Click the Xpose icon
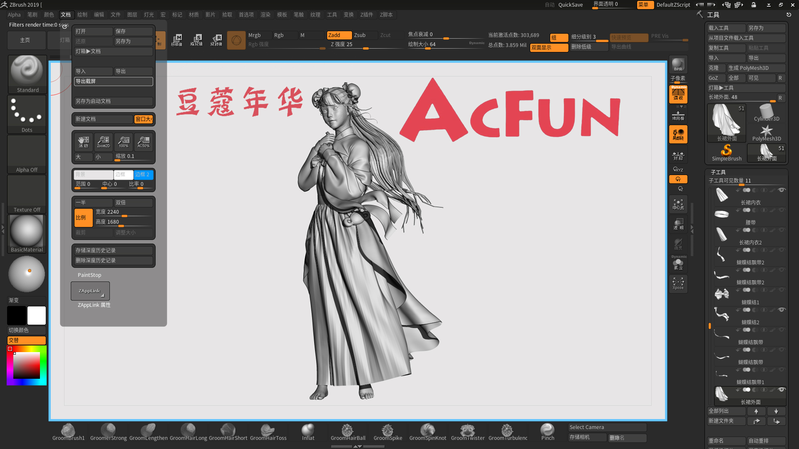Image resolution: width=799 pixels, height=449 pixels. [678, 284]
